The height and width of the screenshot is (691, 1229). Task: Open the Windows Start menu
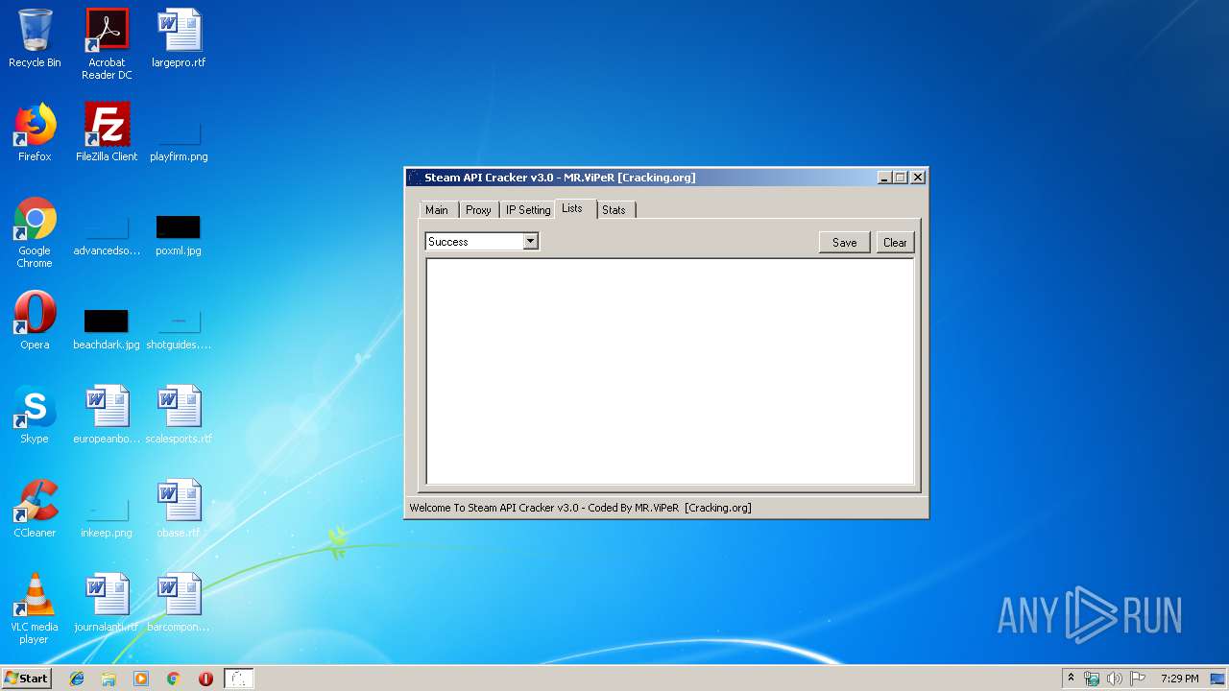pyautogui.click(x=26, y=679)
